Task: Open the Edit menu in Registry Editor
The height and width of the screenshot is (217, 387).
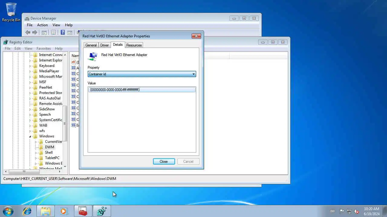Action: [x=18, y=49]
